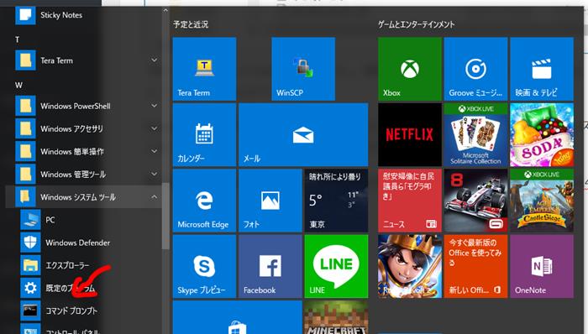Open エクスプローラー from app list

83,265
